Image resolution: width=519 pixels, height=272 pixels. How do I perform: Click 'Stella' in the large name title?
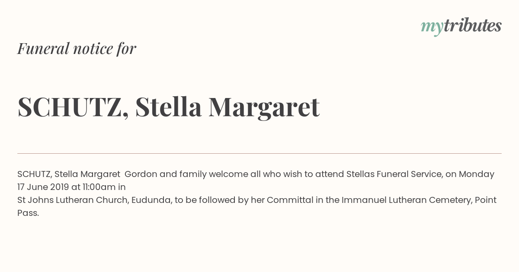pyautogui.click(x=168, y=107)
